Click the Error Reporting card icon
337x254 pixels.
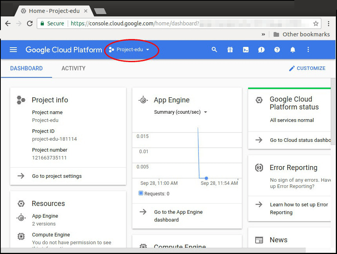tap(259, 168)
